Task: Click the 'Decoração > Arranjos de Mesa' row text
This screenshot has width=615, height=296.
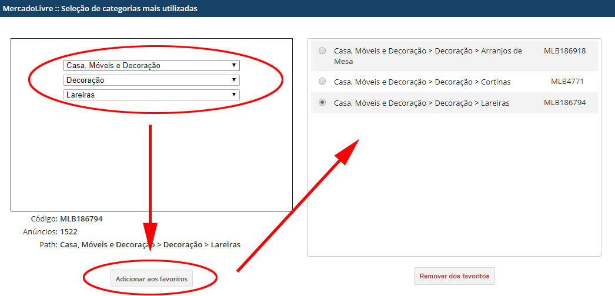Action: click(x=428, y=56)
